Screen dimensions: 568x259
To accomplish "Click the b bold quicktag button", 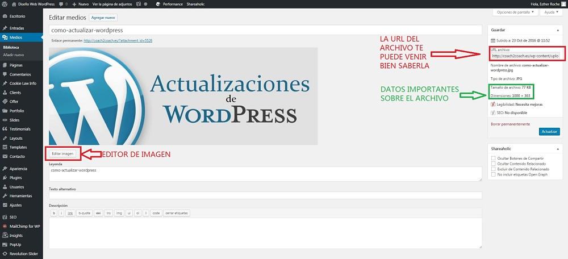I will click(54, 214).
